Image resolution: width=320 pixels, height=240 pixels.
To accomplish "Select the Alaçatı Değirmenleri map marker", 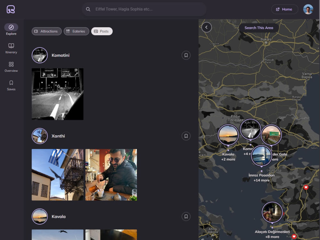I will [x=272, y=212].
